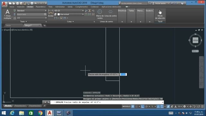This screenshot has height=116, width=206.
Task: Click the spell check icon beside Standard
Action: (14, 11)
